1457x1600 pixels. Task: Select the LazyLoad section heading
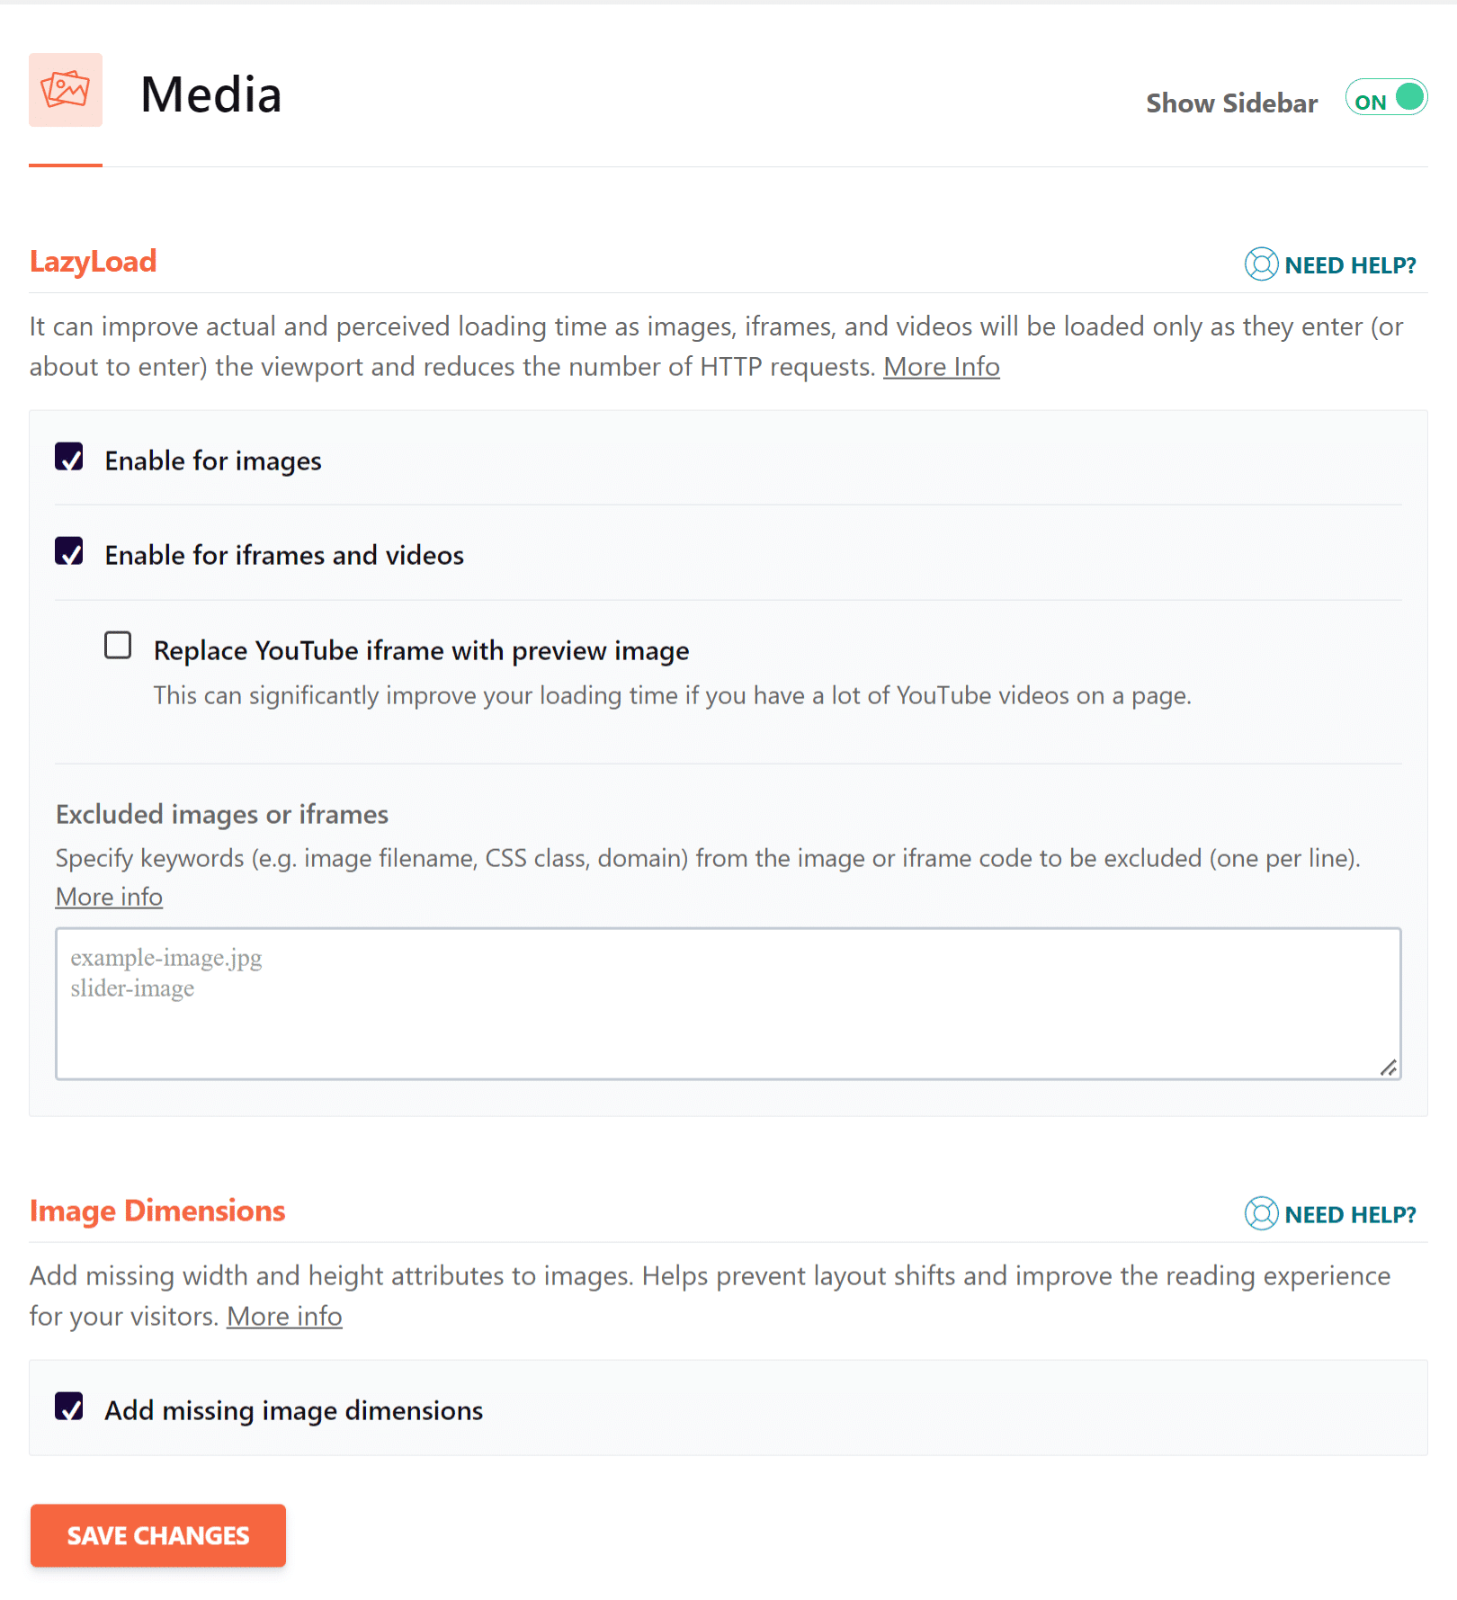click(93, 262)
